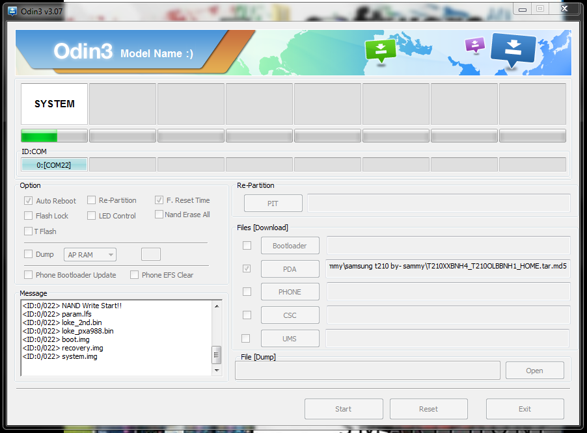587x433 pixels.
Task: Enable the Re-Partition checkbox
Action: click(91, 200)
